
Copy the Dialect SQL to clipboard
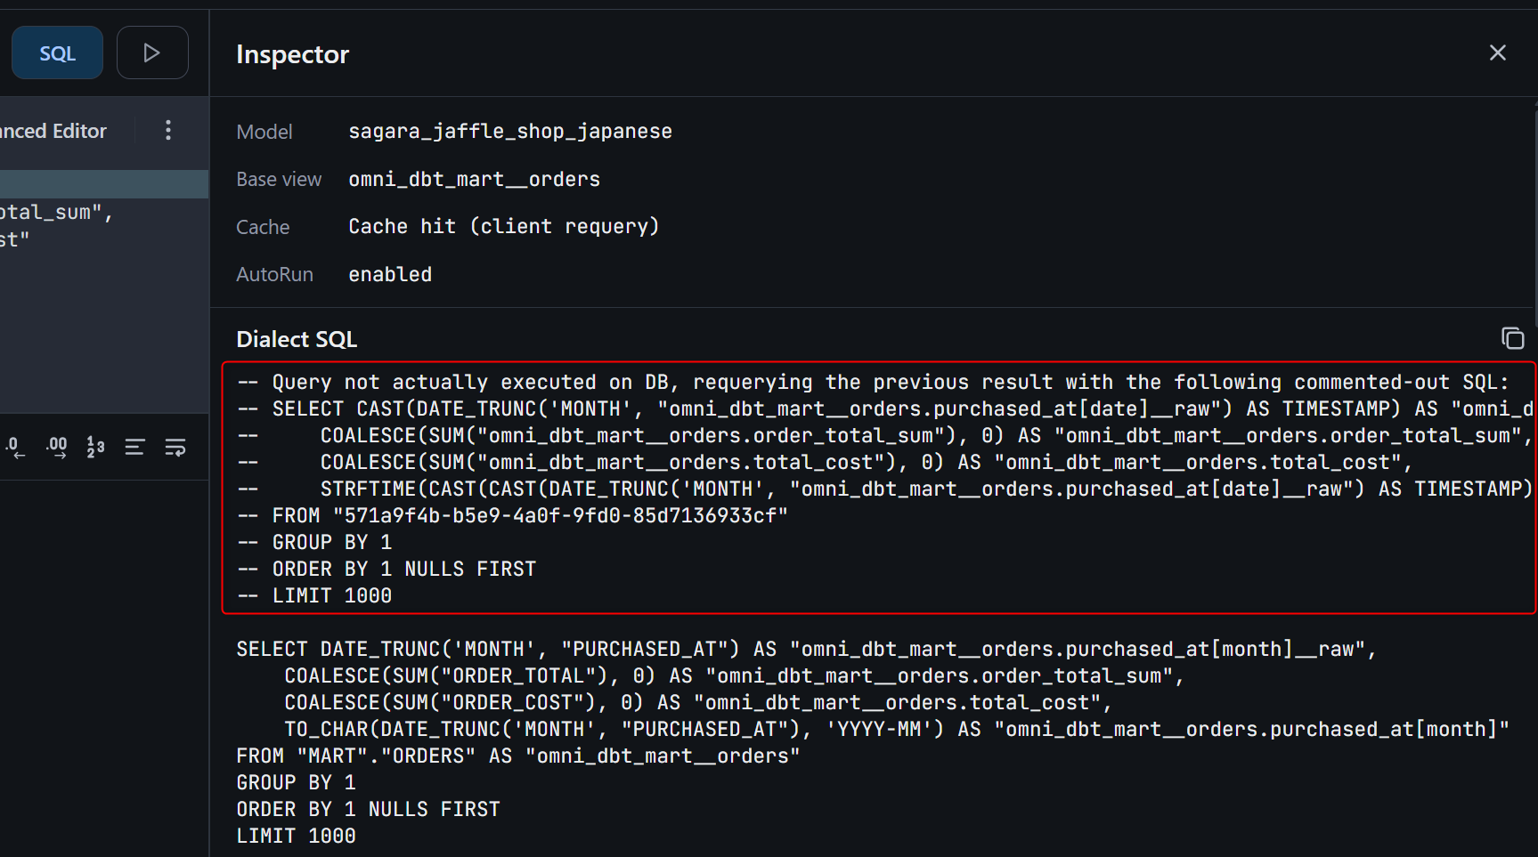coord(1512,338)
